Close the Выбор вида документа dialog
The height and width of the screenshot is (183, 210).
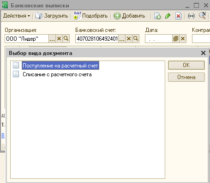pyautogui.click(x=203, y=53)
